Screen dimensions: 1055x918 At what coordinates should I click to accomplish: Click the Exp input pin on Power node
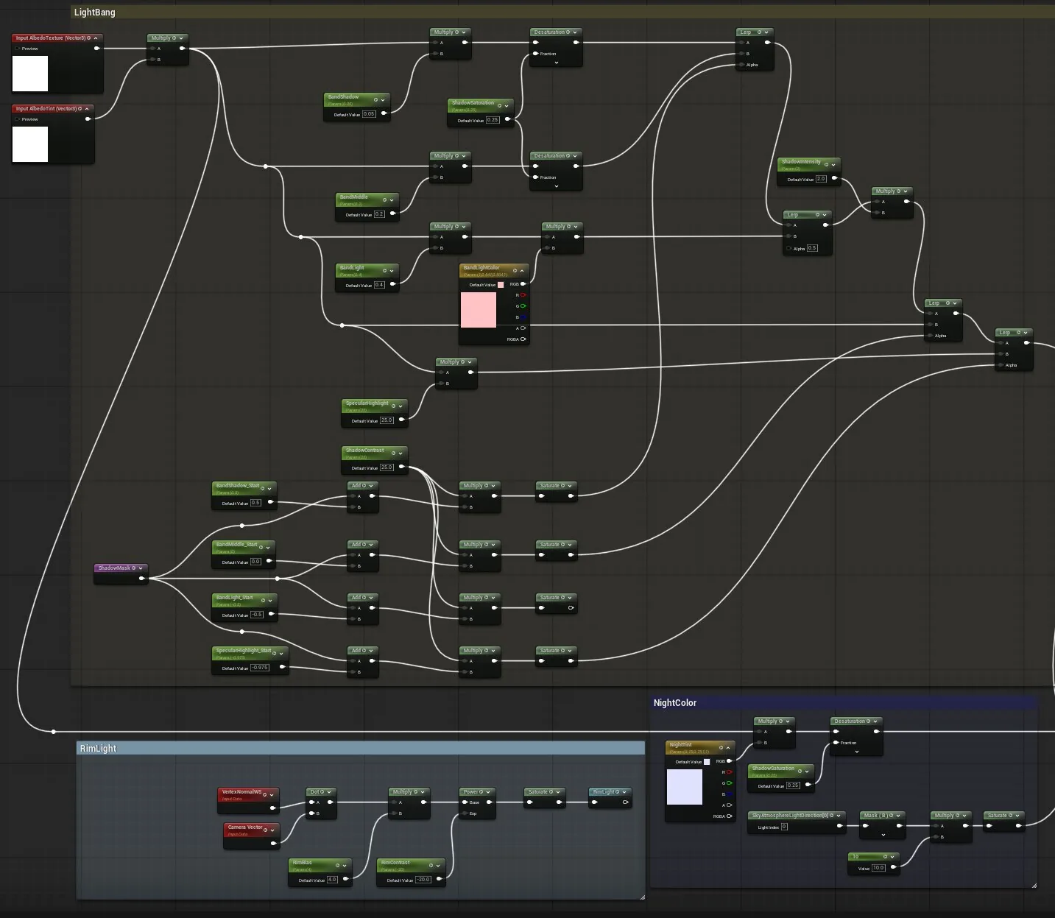point(463,813)
